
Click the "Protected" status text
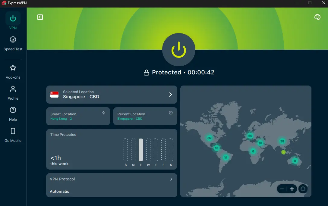pyautogui.click(x=166, y=72)
